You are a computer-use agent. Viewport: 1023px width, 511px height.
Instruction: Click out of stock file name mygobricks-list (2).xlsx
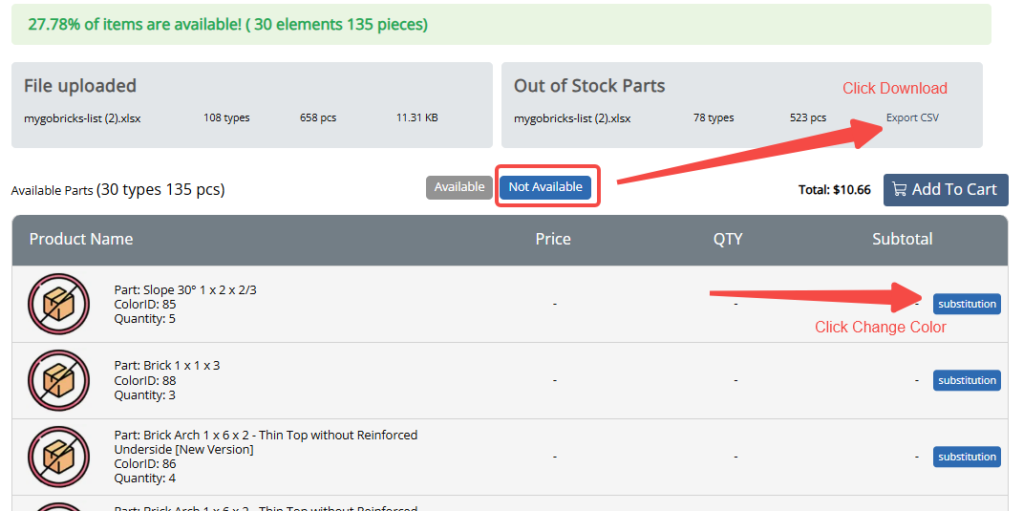pos(572,118)
